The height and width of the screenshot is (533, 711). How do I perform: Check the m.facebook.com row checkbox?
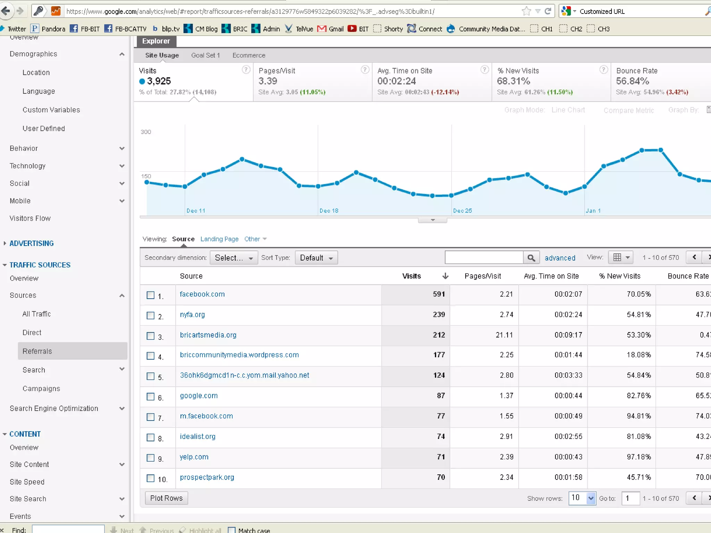(150, 417)
